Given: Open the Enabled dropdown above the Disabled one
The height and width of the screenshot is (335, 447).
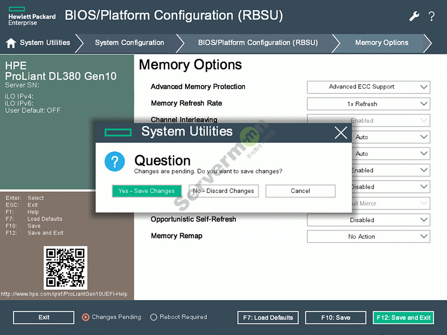Looking at the screenshot, I should (391, 170).
